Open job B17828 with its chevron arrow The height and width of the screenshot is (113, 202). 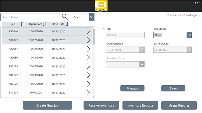pos(88,93)
